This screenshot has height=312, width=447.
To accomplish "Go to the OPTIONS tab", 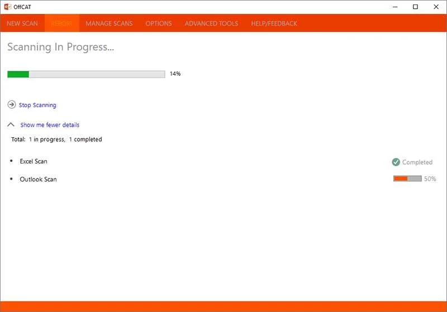I will pos(159,23).
